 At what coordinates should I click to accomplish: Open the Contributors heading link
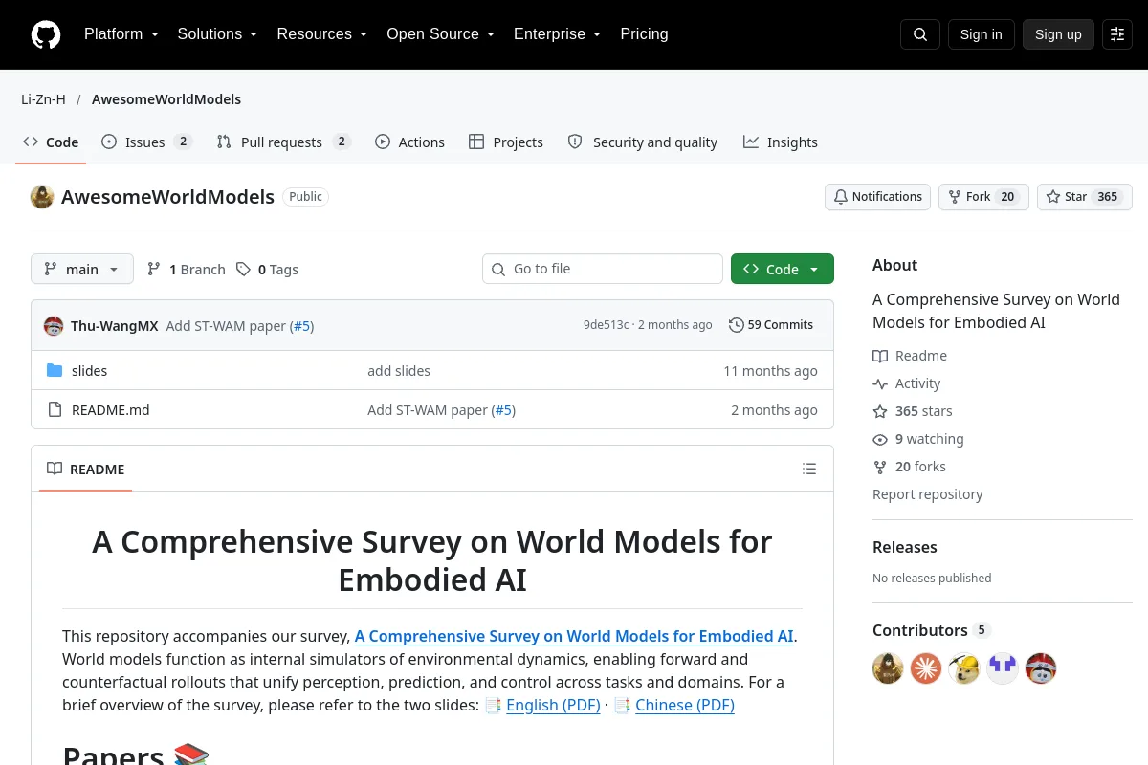(x=931, y=630)
